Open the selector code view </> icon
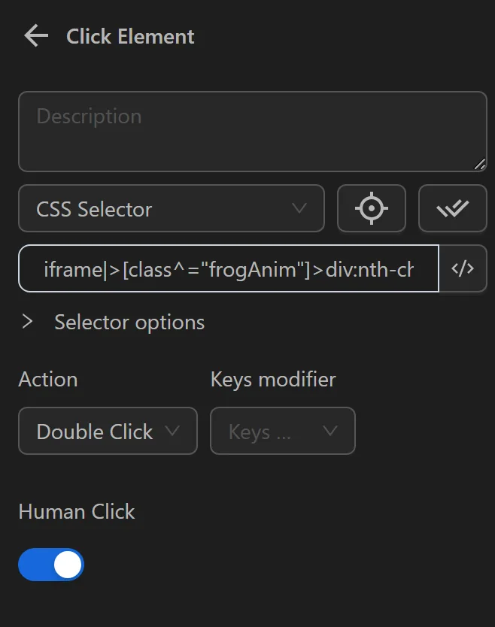Image resolution: width=495 pixels, height=627 pixels. click(463, 268)
